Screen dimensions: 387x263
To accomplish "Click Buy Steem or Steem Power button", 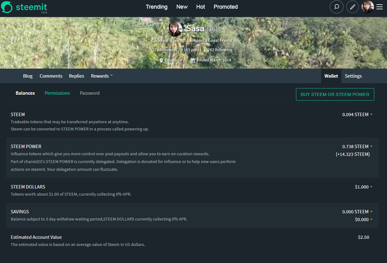I will (335, 94).
